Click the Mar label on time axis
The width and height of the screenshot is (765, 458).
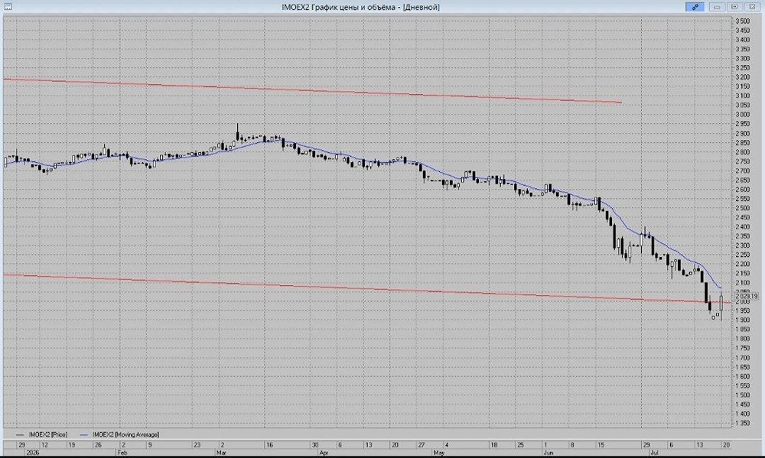[221, 453]
